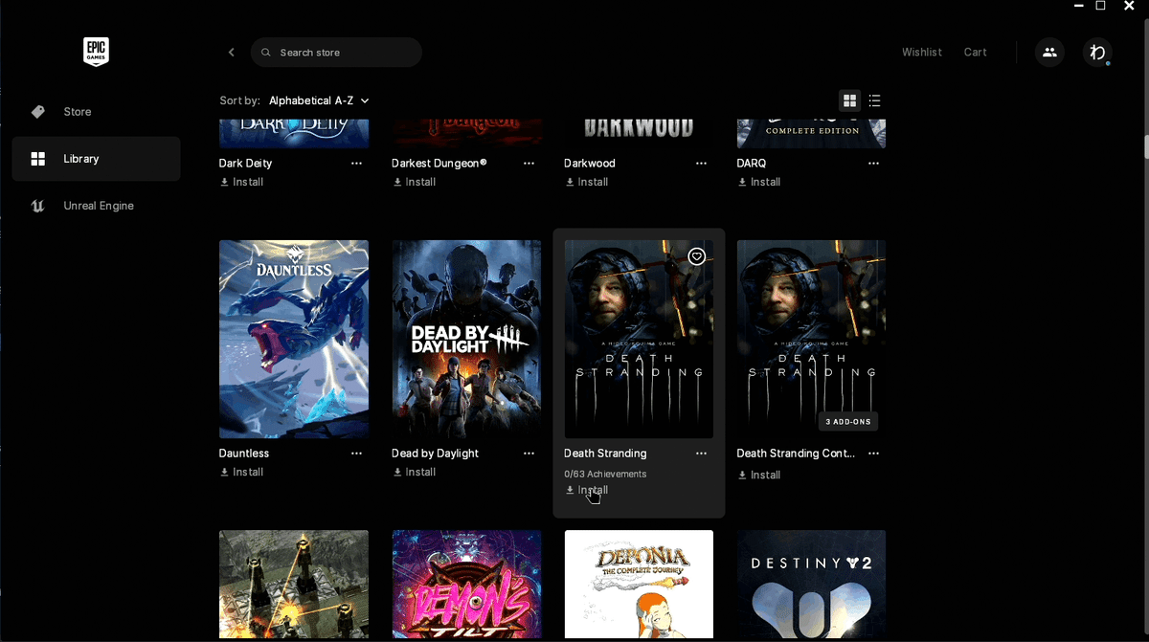Install Dauntless
The height and width of the screenshot is (642, 1149).
click(241, 472)
